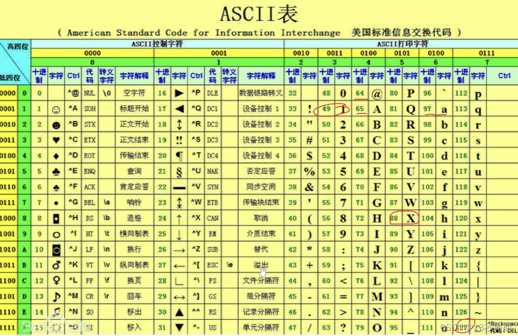Click the spade symbol in row ACK

tap(56, 187)
